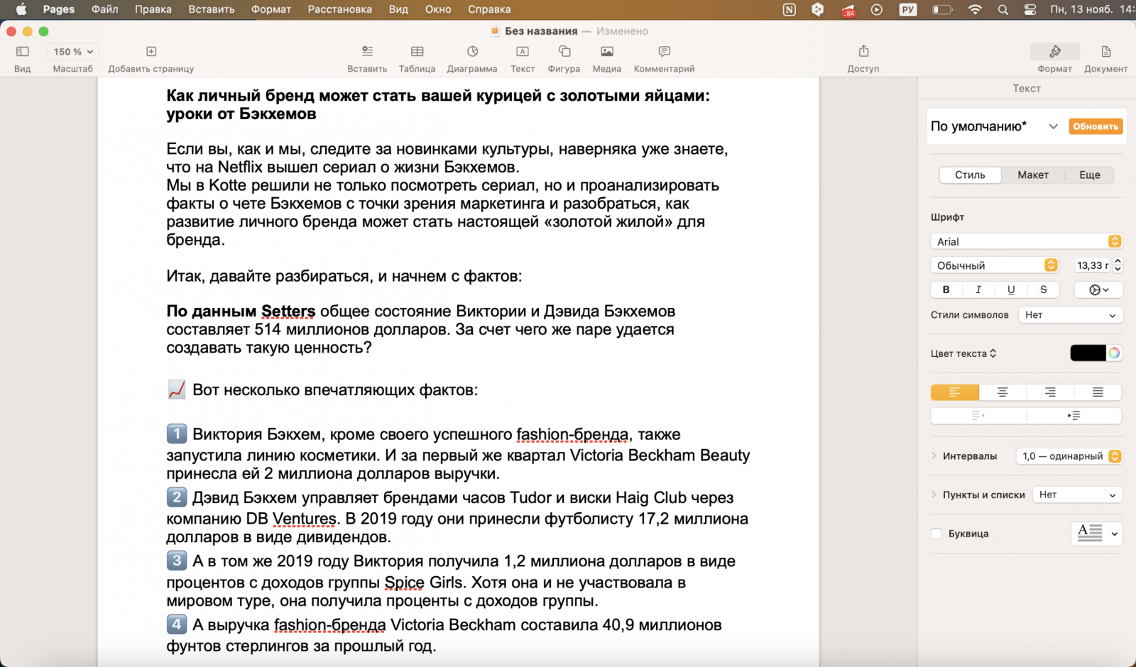The height and width of the screenshot is (667, 1136).
Task: Toggle the Формат brush panel icon
Action: [x=1055, y=52]
